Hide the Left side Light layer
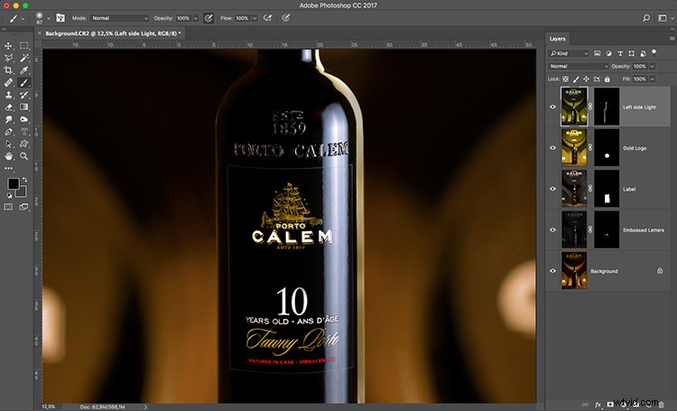 pyautogui.click(x=552, y=107)
